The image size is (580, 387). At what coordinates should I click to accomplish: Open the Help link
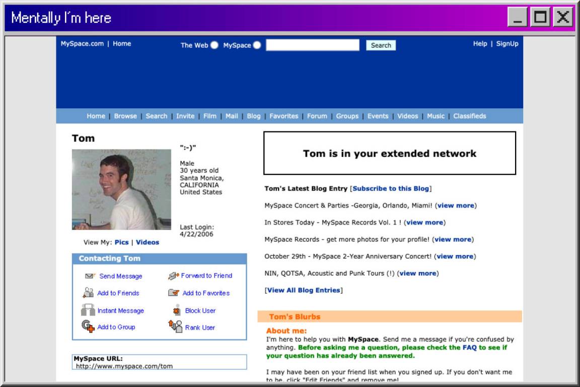point(480,43)
